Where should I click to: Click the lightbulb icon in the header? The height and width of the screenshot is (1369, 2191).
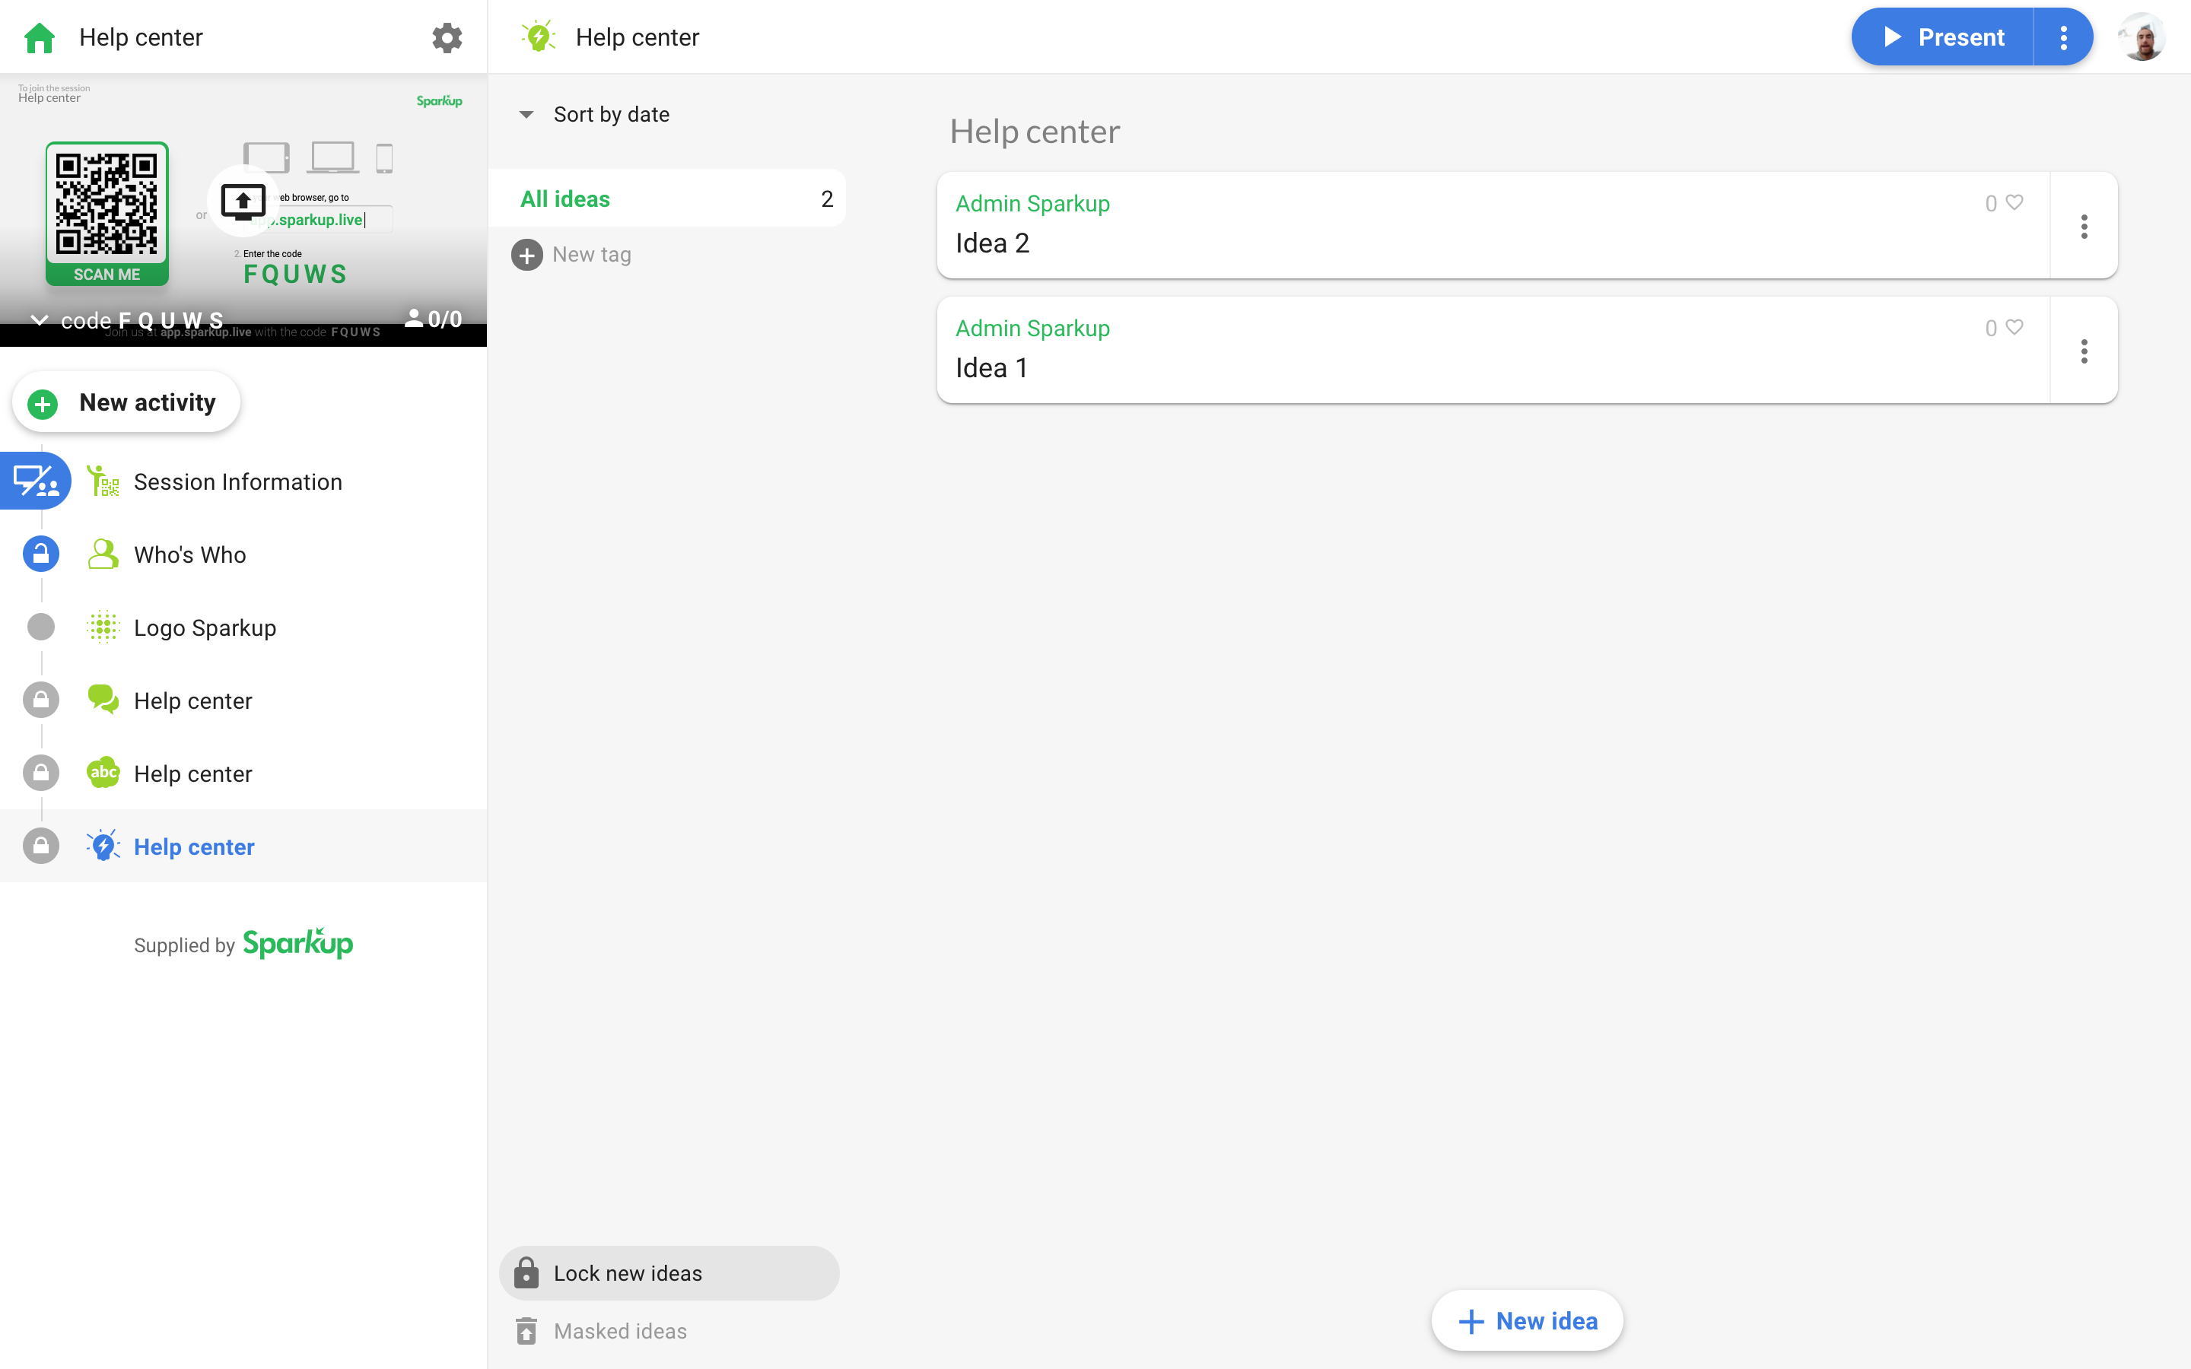(539, 37)
